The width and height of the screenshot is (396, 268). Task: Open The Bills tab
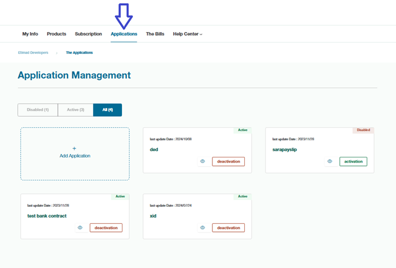coord(155,34)
